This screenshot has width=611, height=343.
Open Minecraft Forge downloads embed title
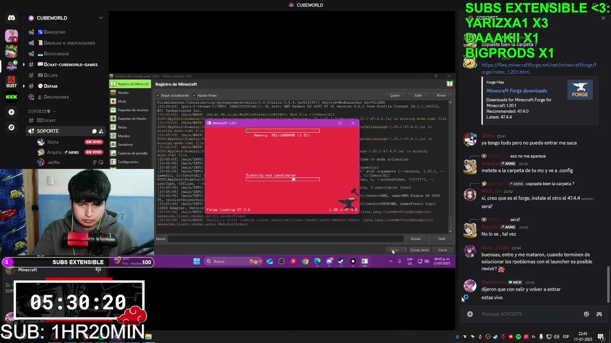coord(516,91)
